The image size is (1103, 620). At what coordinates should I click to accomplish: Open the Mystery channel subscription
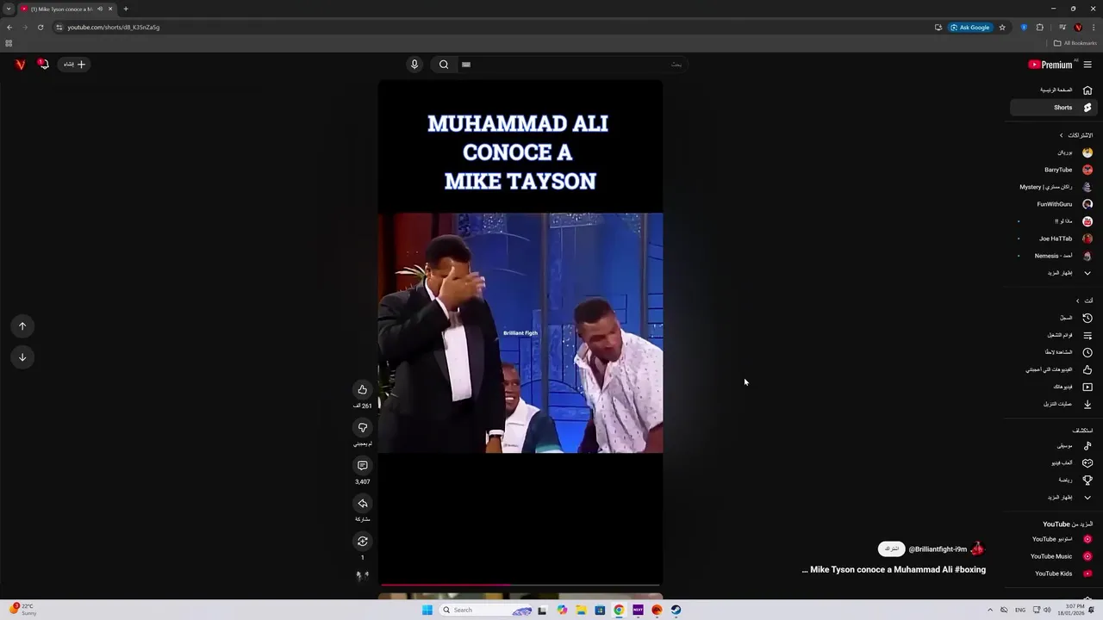point(1053,187)
